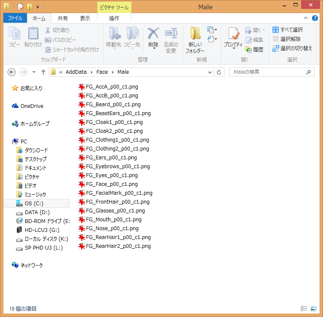Click the Male search (Maleの検索) box
This screenshot has height=317, width=323.
(x=272, y=72)
